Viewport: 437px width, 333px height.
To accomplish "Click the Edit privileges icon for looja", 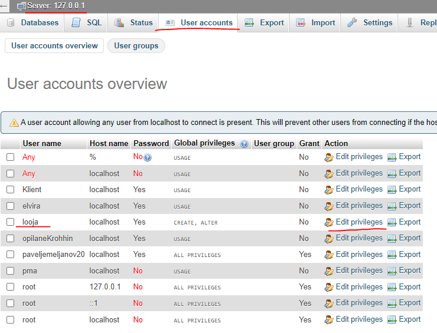I will coord(329,222).
